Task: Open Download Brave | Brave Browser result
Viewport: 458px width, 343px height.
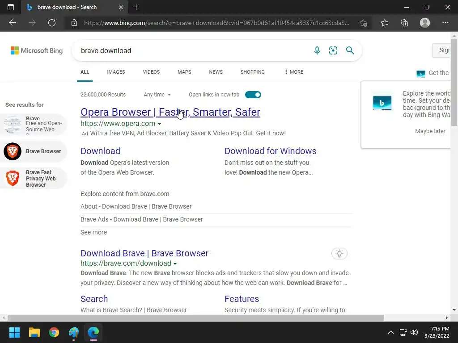Action: tap(144, 253)
